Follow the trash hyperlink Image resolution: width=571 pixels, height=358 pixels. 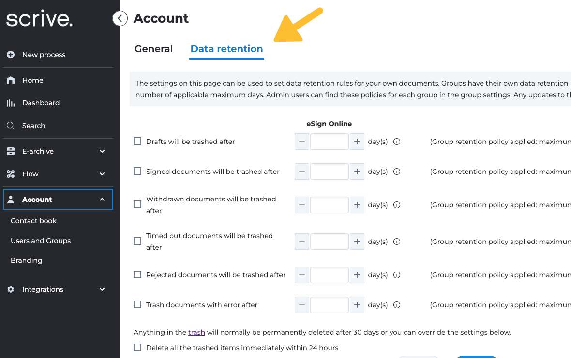196,332
